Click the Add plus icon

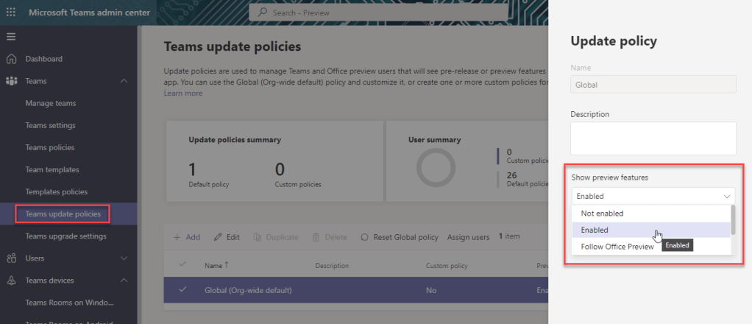click(x=177, y=237)
